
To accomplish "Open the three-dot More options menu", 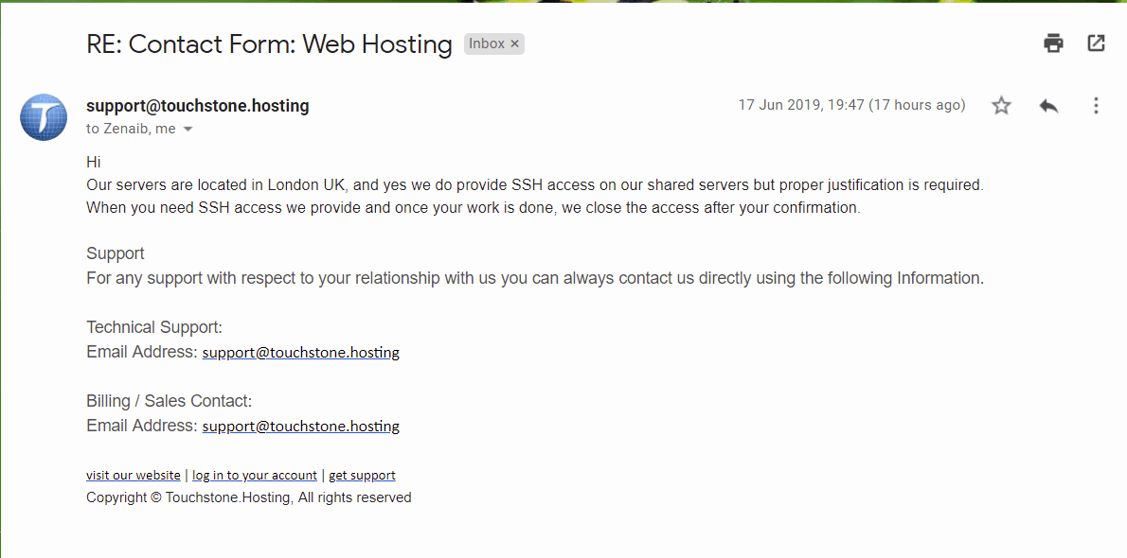I will point(1096,106).
